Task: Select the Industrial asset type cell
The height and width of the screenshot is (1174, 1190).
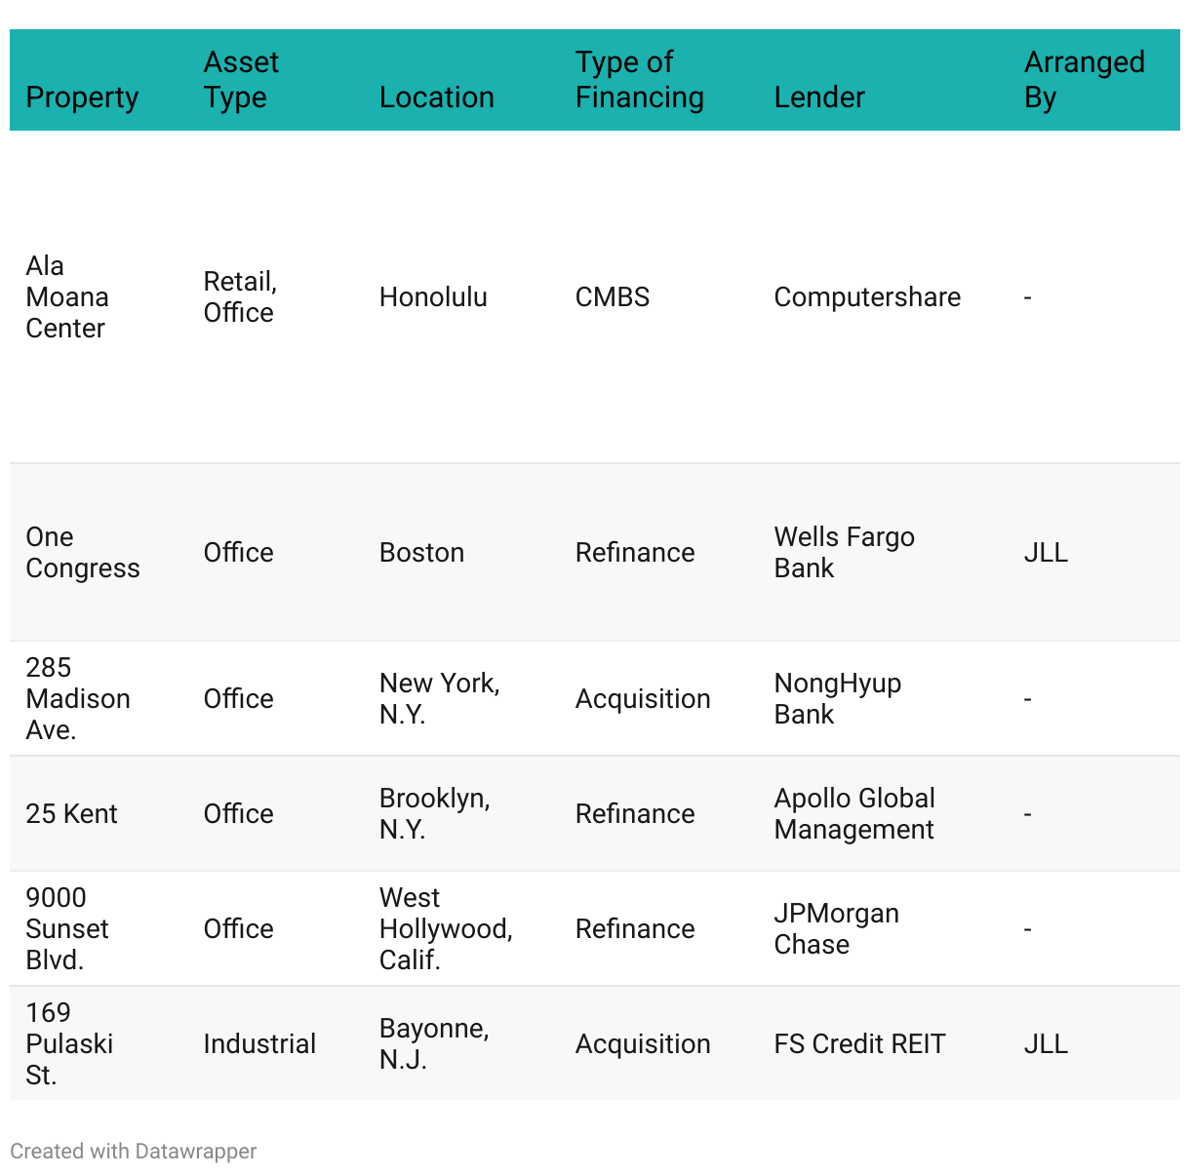Action: (x=259, y=1044)
